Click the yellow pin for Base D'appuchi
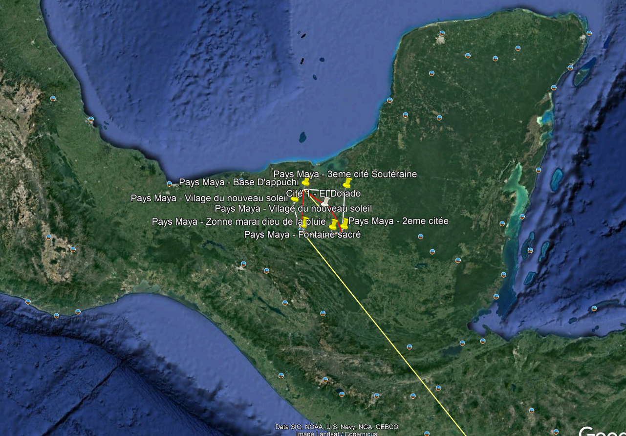Image resolution: width=626 pixels, height=436 pixels. click(306, 182)
